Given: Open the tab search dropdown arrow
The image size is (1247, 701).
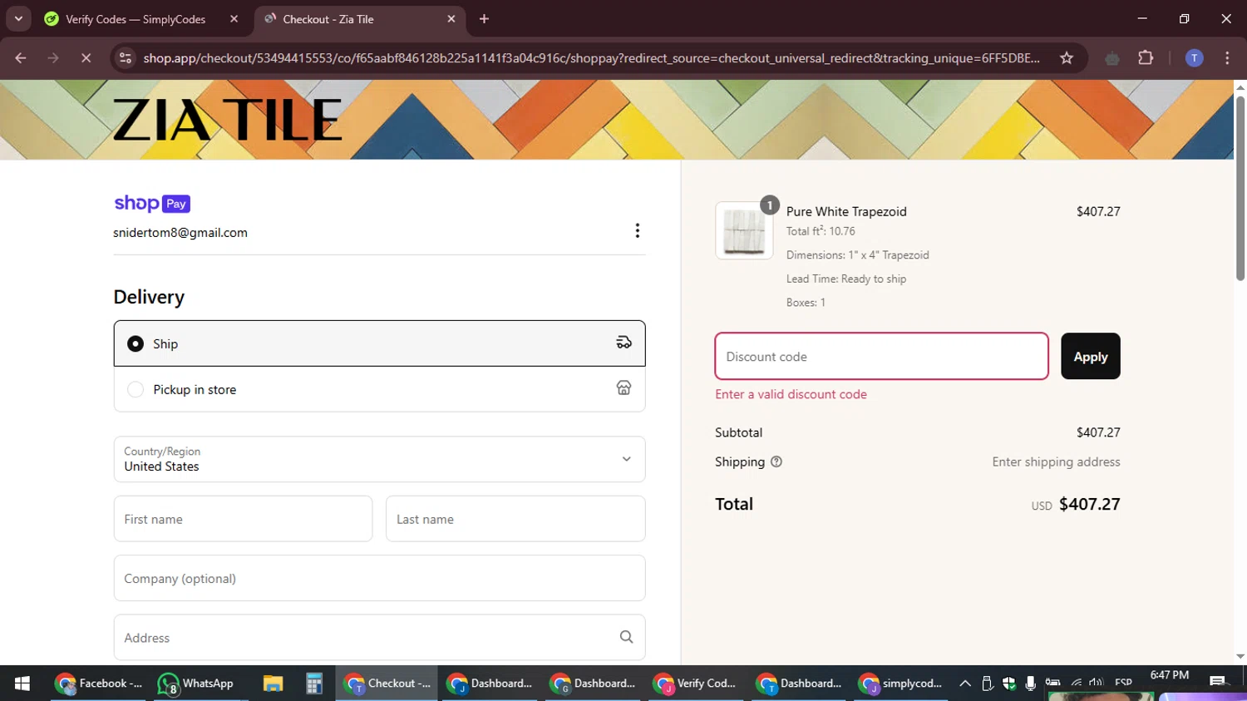Looking at the screenshot, I should point(18,18).
